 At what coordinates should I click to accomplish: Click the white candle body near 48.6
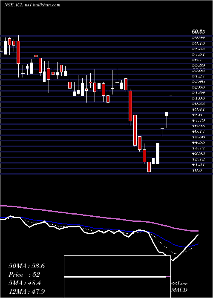pyautogui.click(x=167, y=114)
